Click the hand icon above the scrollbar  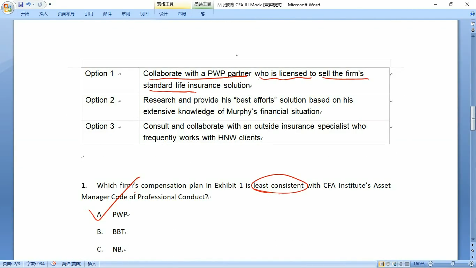coord(473,30)
